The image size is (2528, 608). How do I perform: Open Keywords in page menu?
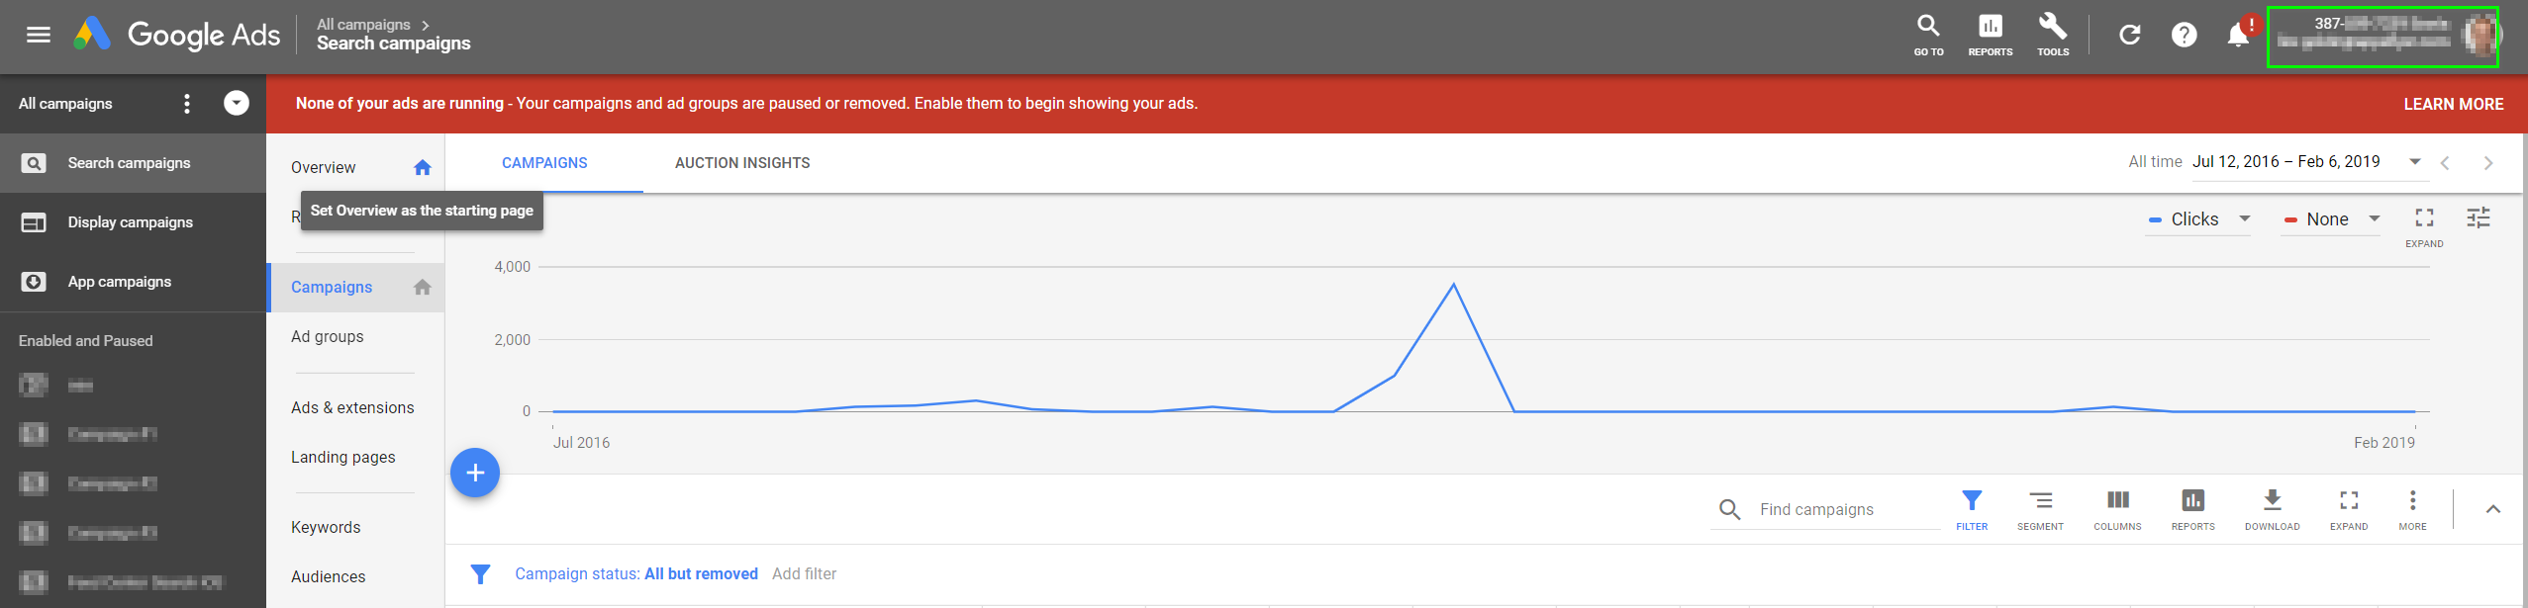point(326,528)
